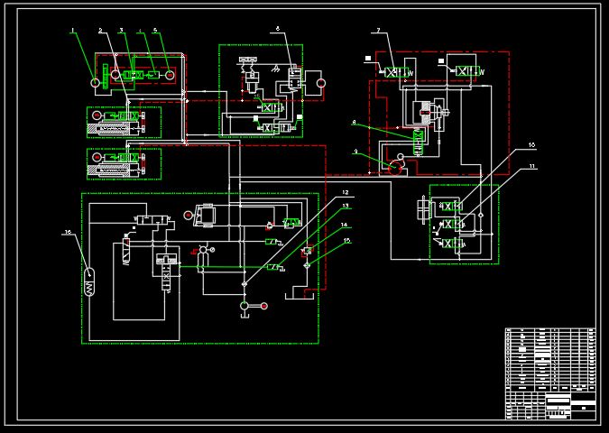Screen dimensions: 609x433
Task: Select the white circle gauge labeled 1
Action: tap(95, 82)
